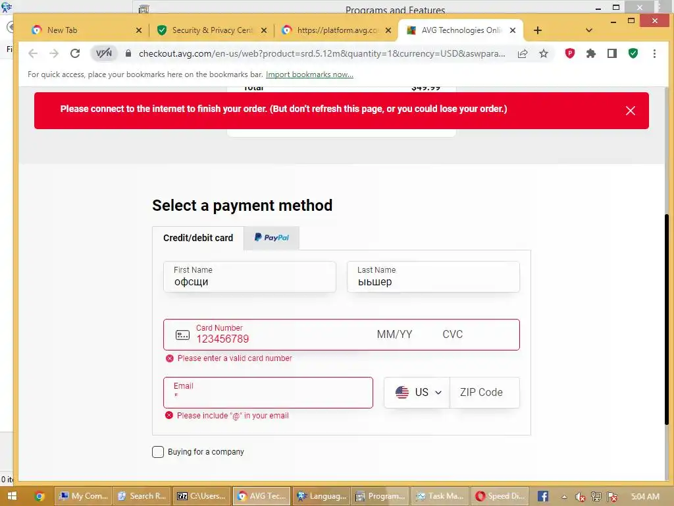Dismiss the red internet connection banner
Image resolution: width=674 pixels, height=506 pixels.
[x=630, y=111]
